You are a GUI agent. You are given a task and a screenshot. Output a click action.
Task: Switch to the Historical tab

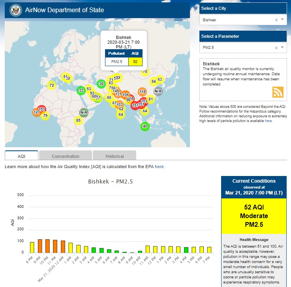pyautogui.click(x=115, y=156)
